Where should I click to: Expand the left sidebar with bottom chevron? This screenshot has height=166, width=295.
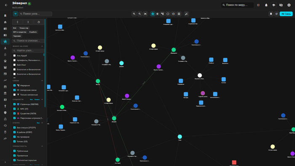5,162
